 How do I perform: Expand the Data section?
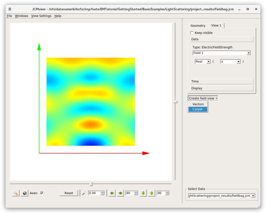point(221,39)
